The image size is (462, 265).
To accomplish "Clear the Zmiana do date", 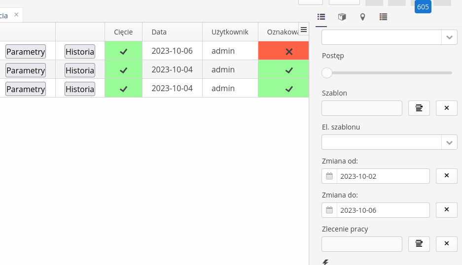I will tap(447, 210).
